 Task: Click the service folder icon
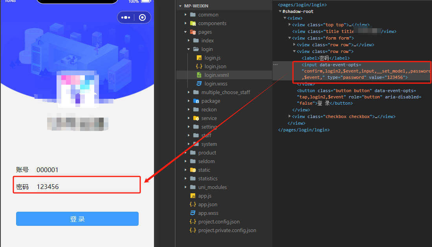click(196, 118)
